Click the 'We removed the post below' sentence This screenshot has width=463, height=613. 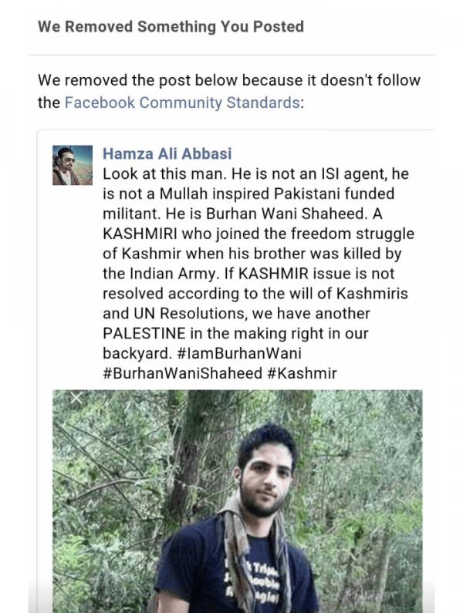click(229, 92)
